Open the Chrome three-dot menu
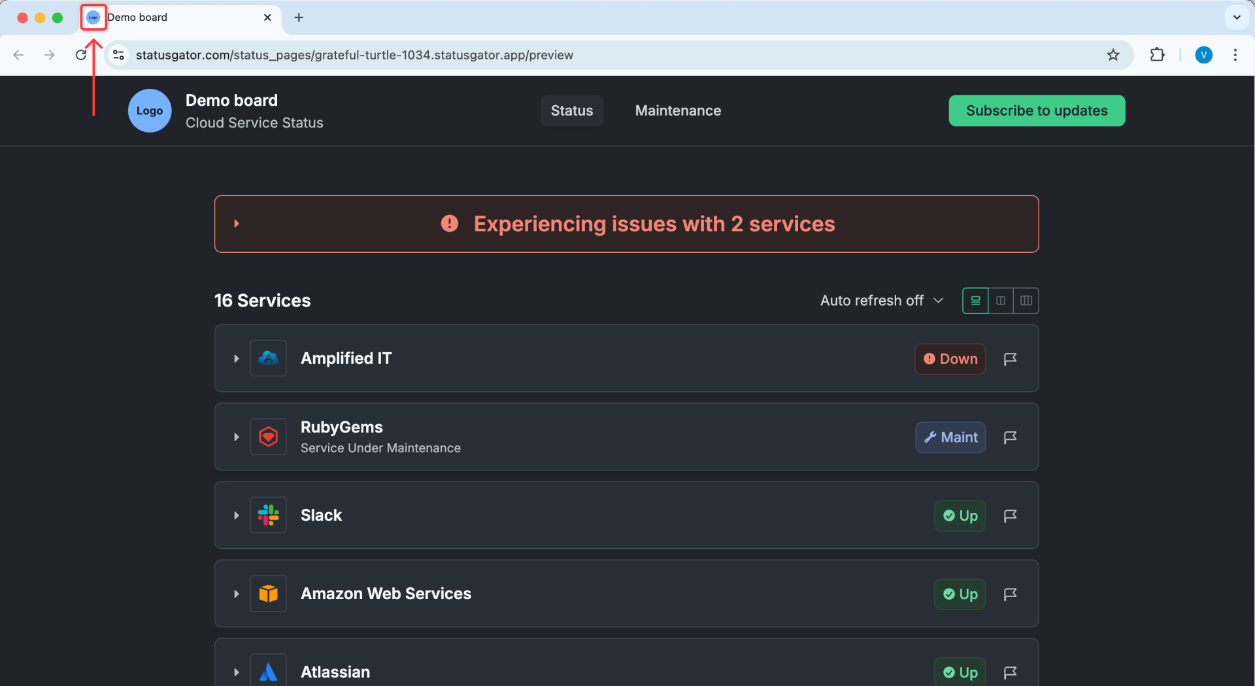This screenshot has width=1255, height=686. click(x=1235, y=55)
